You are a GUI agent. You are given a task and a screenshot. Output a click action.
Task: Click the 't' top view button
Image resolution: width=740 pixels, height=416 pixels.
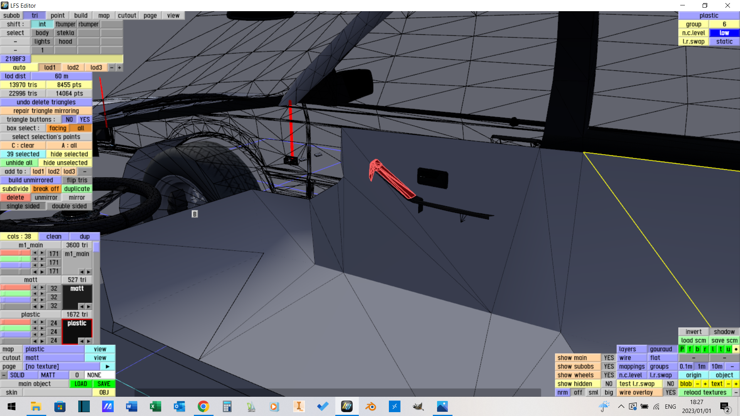720,349
